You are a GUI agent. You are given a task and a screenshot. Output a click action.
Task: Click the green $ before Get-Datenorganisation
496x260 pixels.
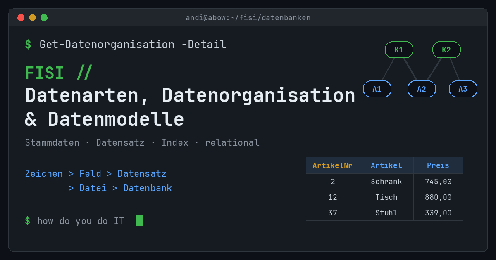pyautogui.click(x=28, y=45)
